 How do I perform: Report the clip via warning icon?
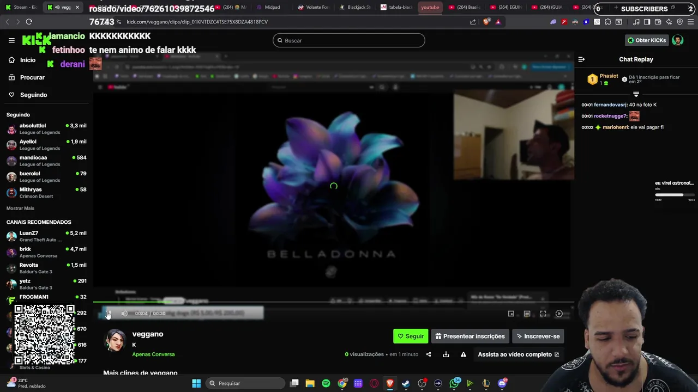point(464,354)
